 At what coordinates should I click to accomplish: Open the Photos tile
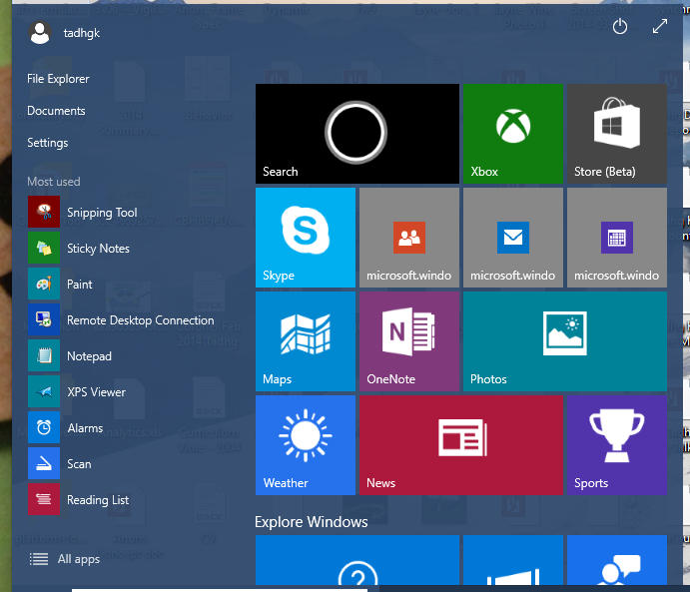(x=564, y=341)
